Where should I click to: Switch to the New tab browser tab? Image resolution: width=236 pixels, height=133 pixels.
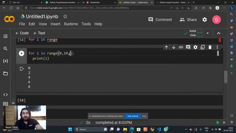point(25,3)
